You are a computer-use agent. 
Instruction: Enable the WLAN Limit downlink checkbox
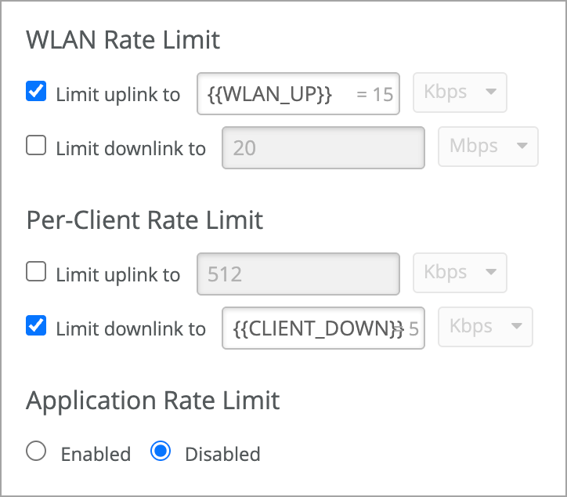pos(36,147)
